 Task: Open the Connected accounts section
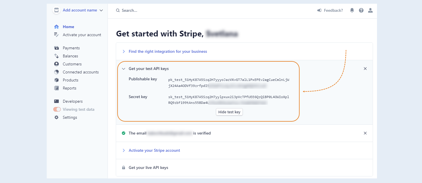[x=81, y=72]
